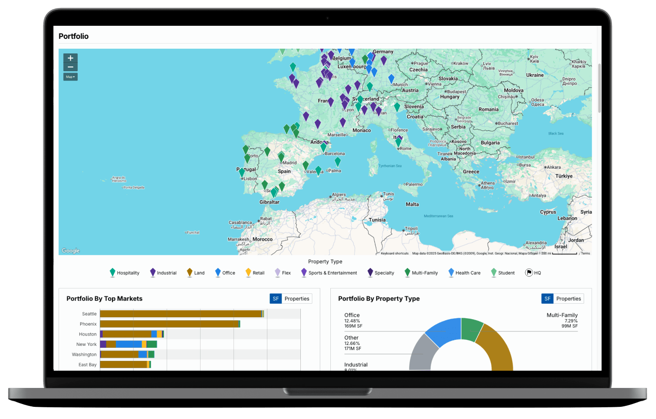Screen dimensions: 656x419
Task: Switch Top Markets chart to Properties
Action: [297, 299]
